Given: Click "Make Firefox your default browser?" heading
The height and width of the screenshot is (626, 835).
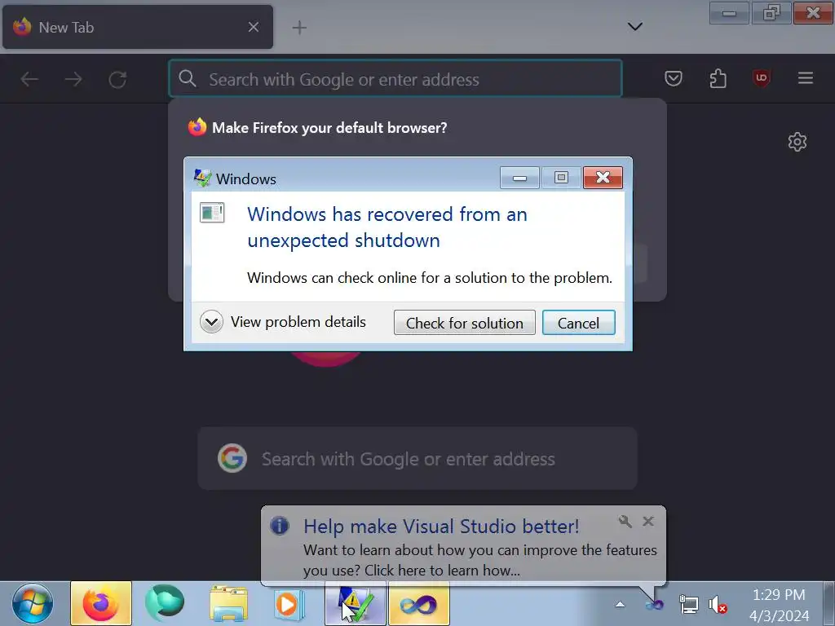Looking at the screenshot, I should [329, 128].
